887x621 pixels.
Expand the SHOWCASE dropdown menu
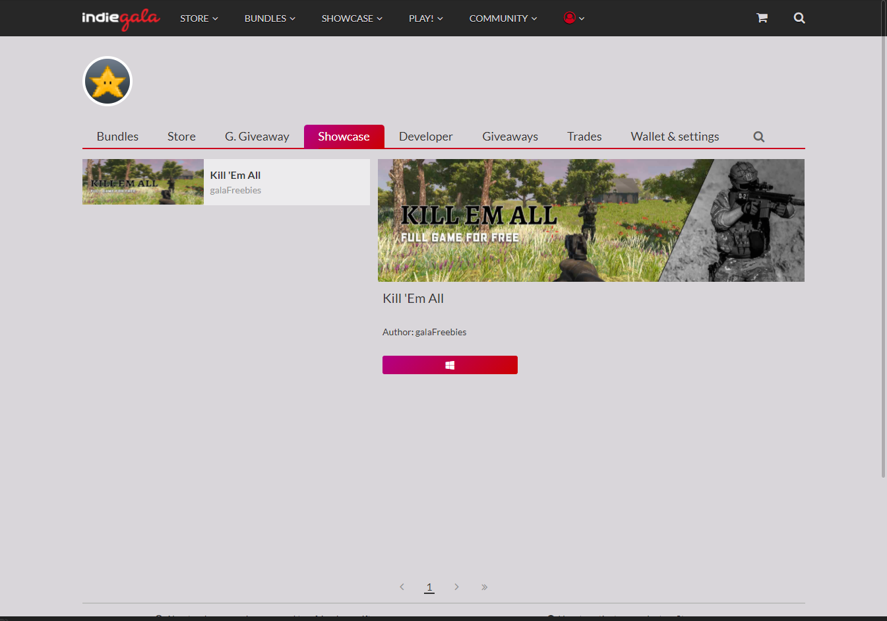[x=352, y=18]
